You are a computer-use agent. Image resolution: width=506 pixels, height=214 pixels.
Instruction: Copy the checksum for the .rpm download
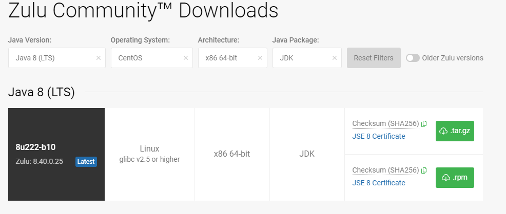tap(424, 170)
